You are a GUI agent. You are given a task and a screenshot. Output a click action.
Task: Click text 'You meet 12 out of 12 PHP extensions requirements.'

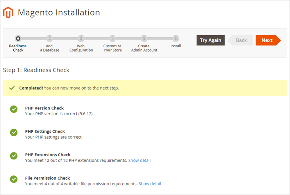pyautogui.click(x=76, y=160)
